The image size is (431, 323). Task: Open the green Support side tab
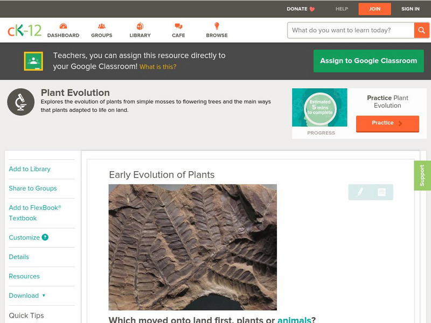(422, 175)
